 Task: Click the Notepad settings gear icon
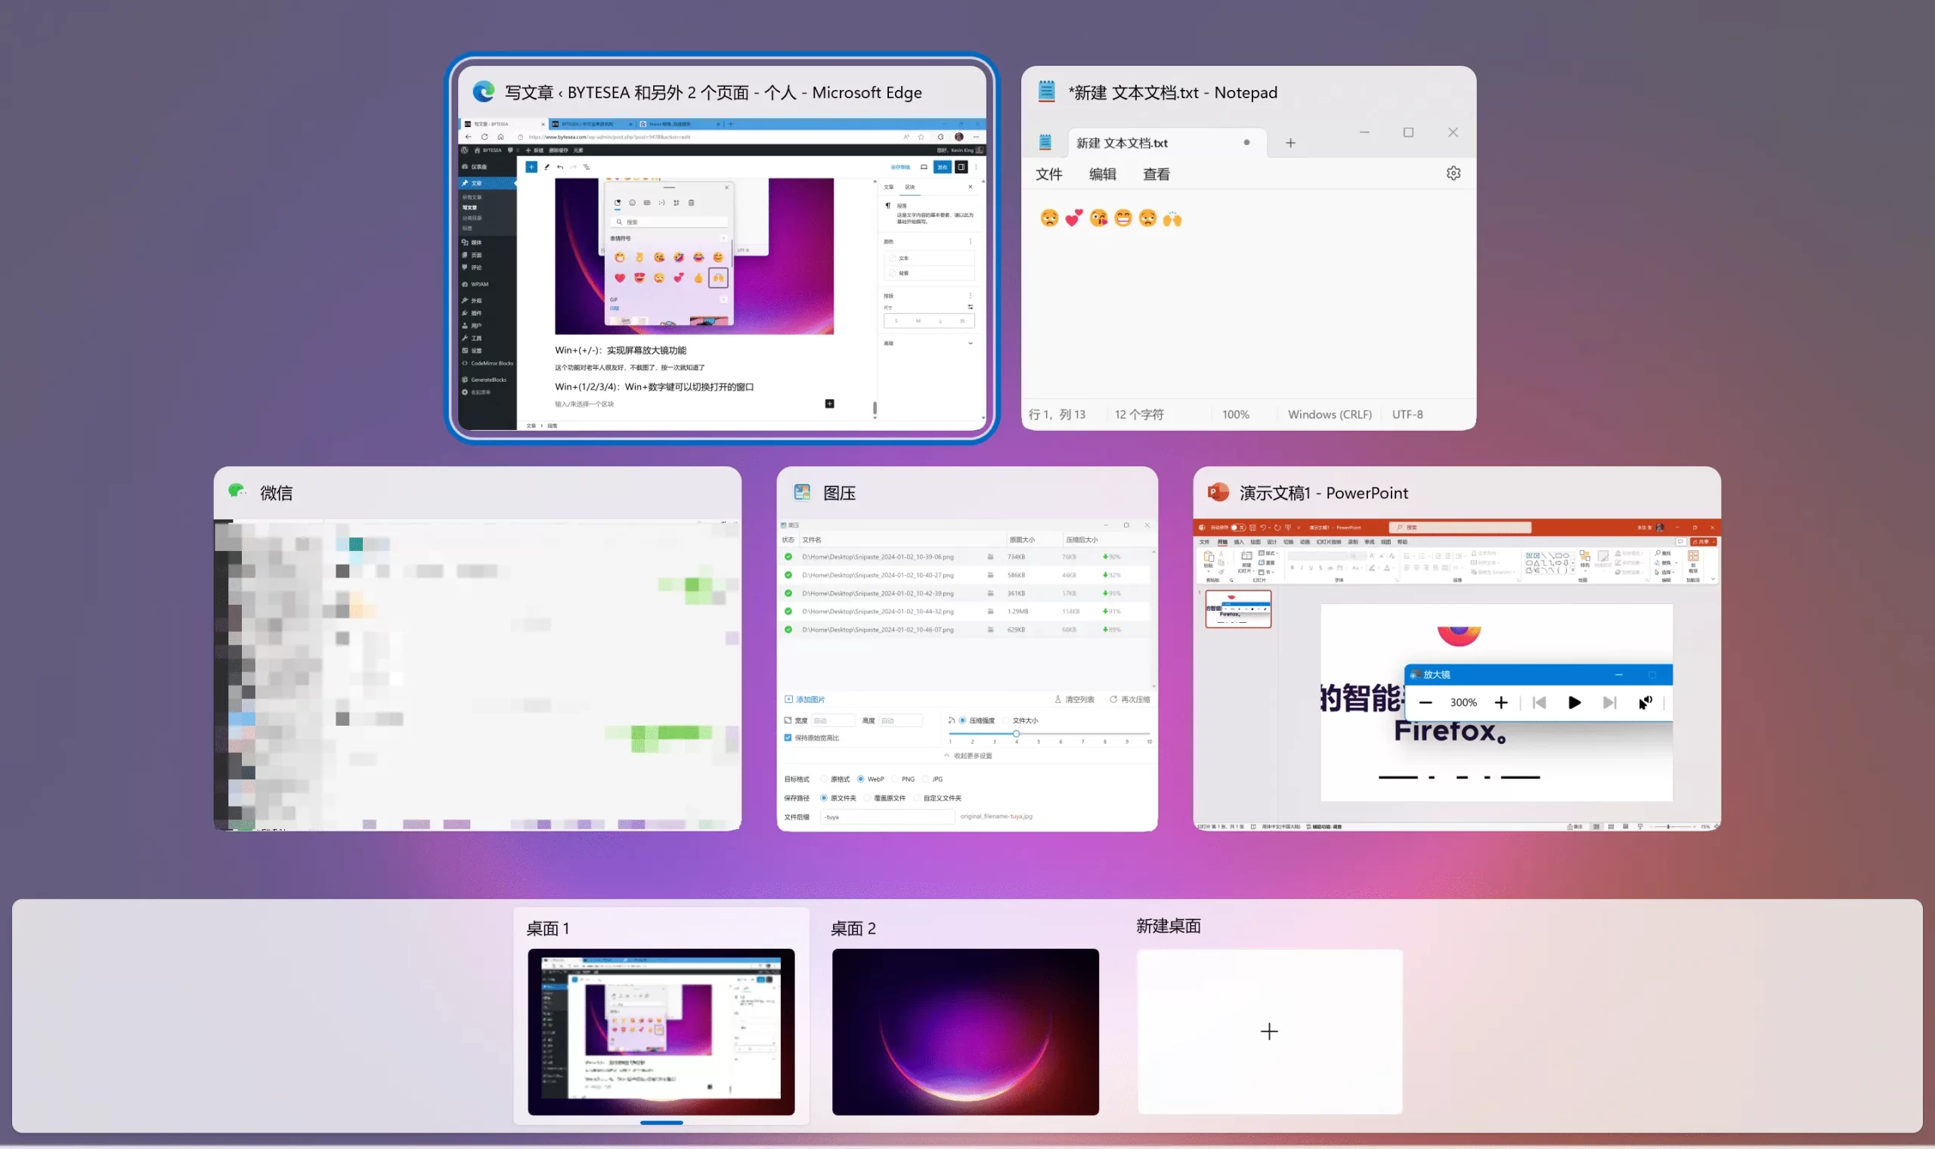1453,173
